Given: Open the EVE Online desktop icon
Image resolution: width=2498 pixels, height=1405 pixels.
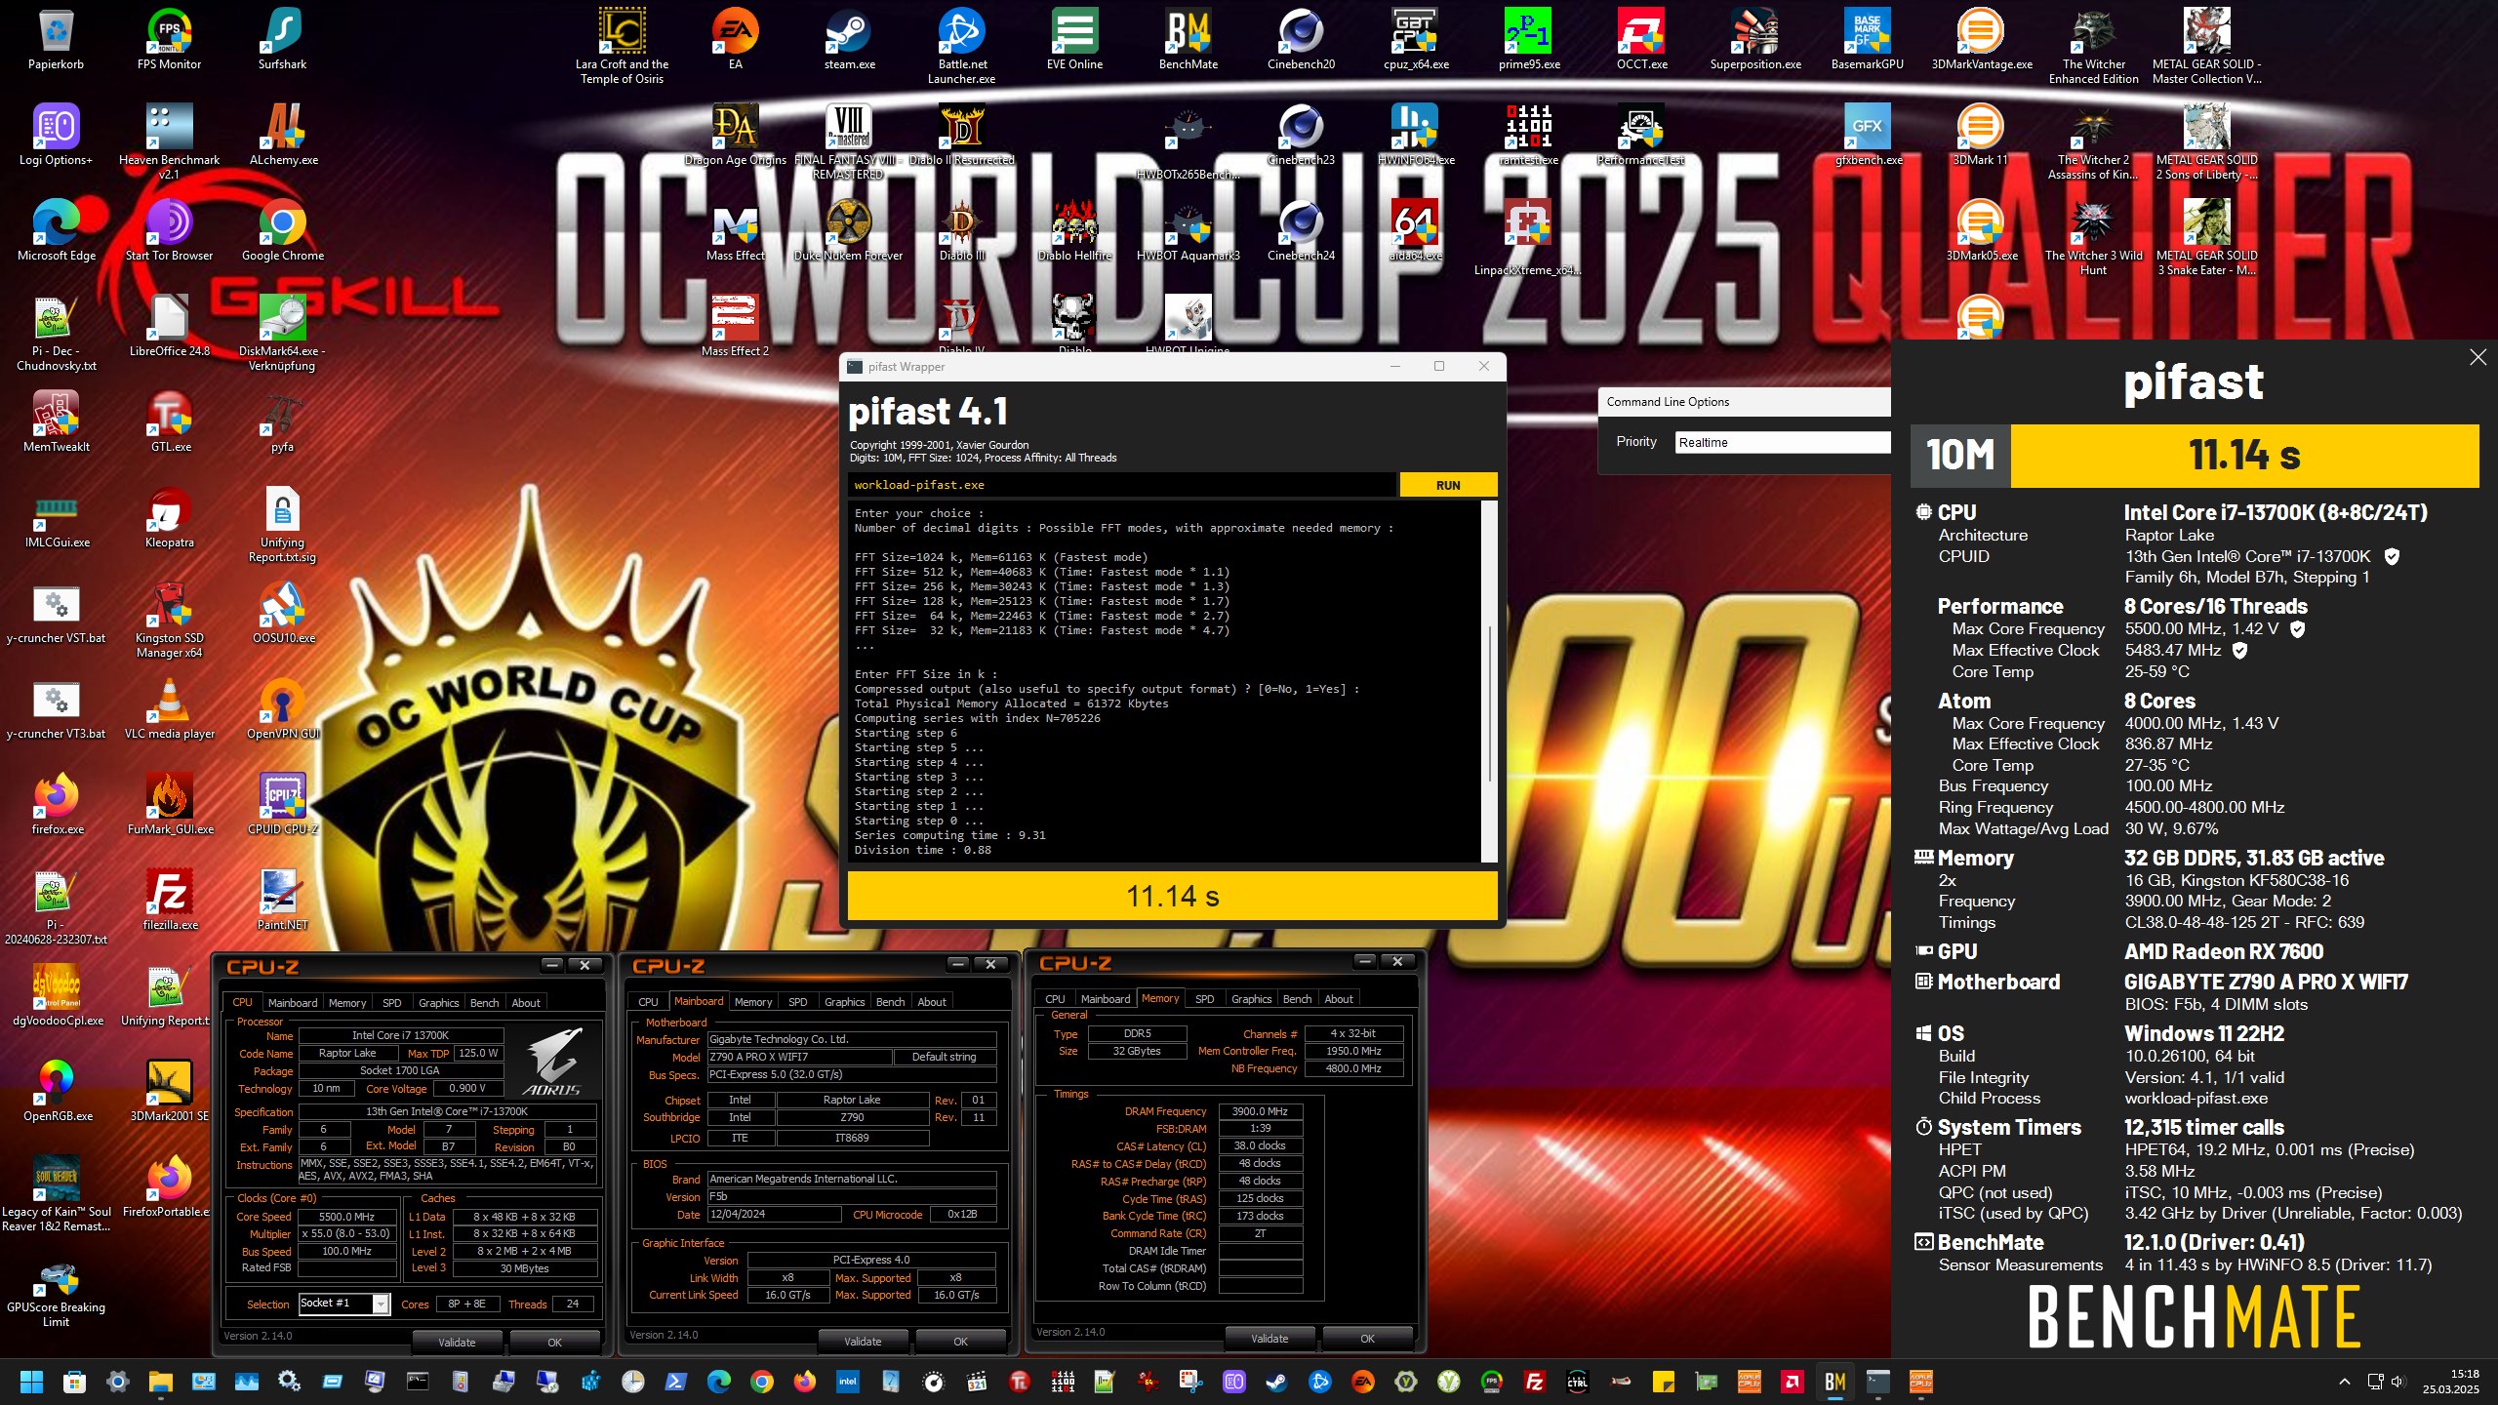Looking at the screenshot, I should (x=1074, y=41).
